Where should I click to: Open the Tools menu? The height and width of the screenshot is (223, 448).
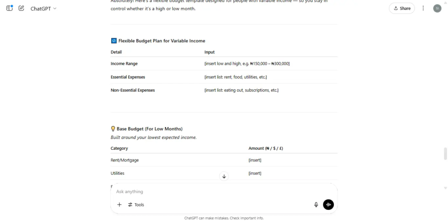(x=136, y=205)
